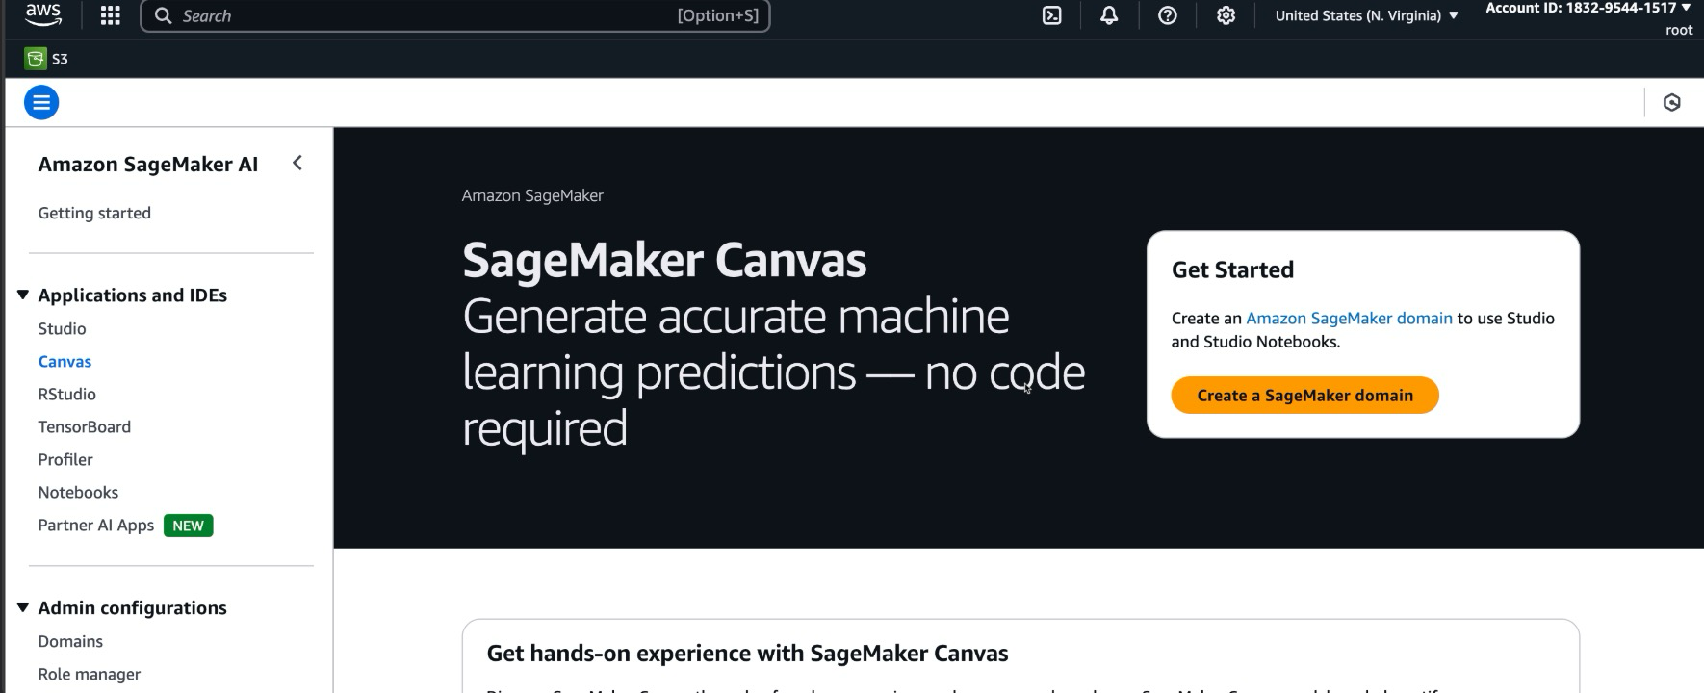This screenshot has height=693, width=1704.
Task: Collapse the Admin configurations section
Action: pos(23,607)
